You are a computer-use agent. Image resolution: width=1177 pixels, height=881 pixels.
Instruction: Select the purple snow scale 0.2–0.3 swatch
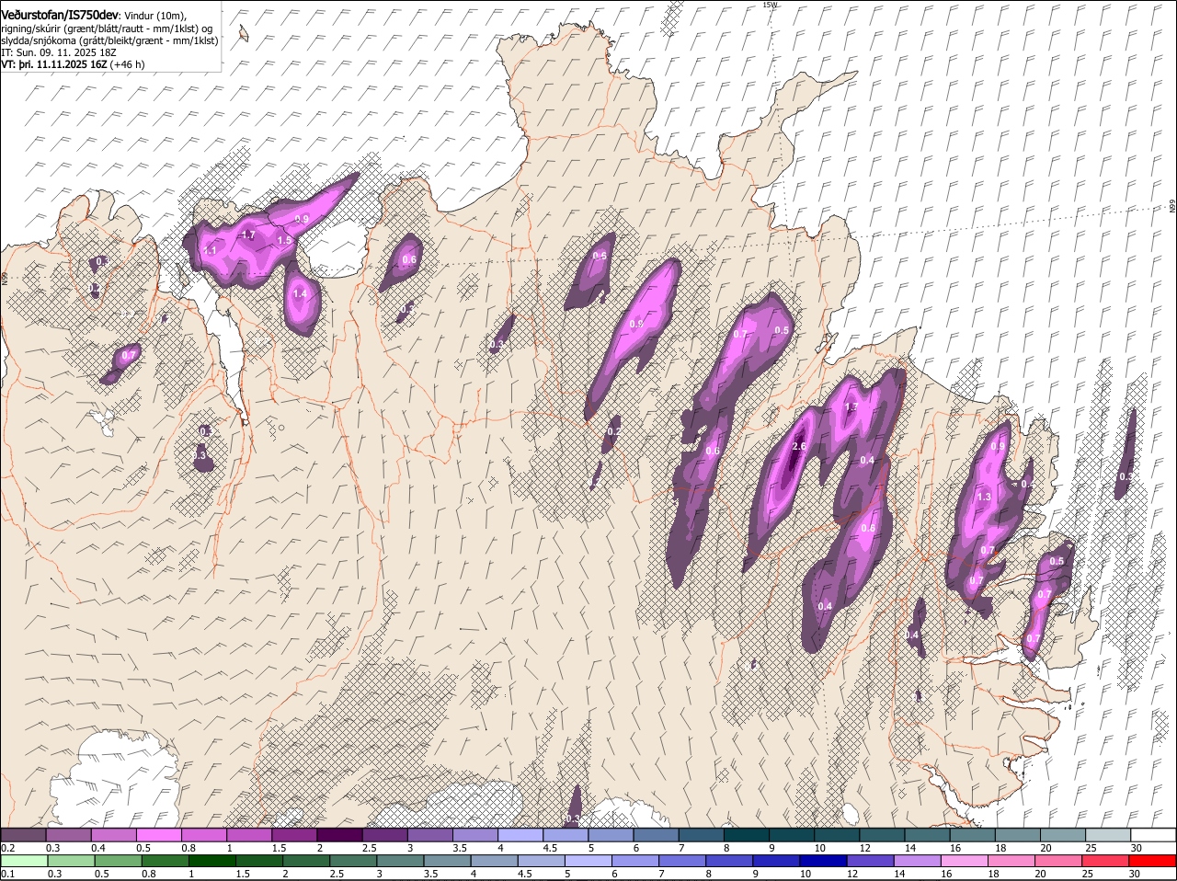coord(23,834)
